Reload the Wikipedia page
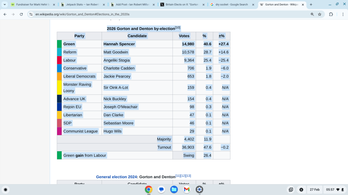This screenshot has width=348, height=195. [21, 14]
